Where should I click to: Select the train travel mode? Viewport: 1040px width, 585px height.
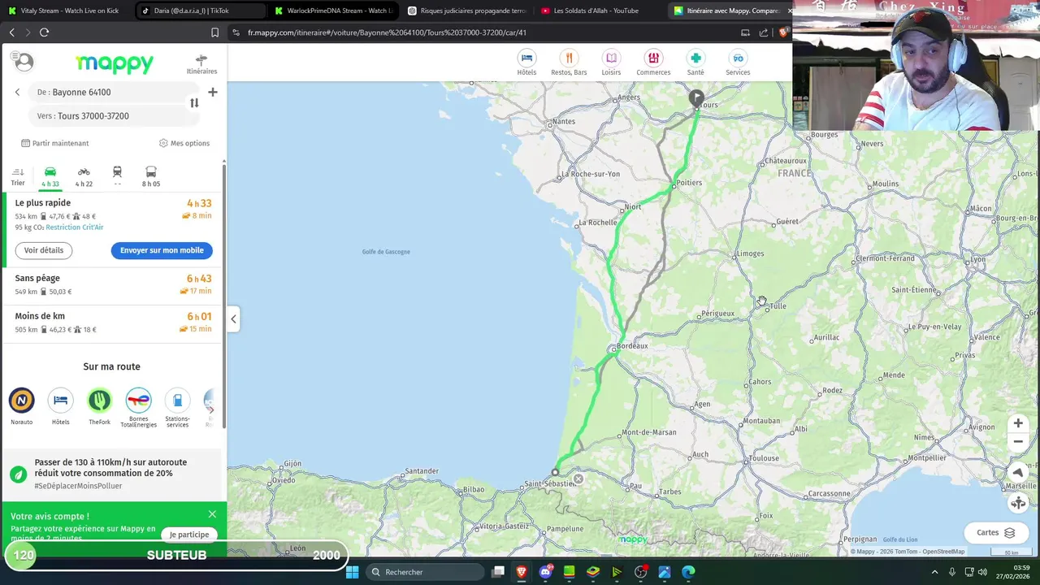click(117, 176)
